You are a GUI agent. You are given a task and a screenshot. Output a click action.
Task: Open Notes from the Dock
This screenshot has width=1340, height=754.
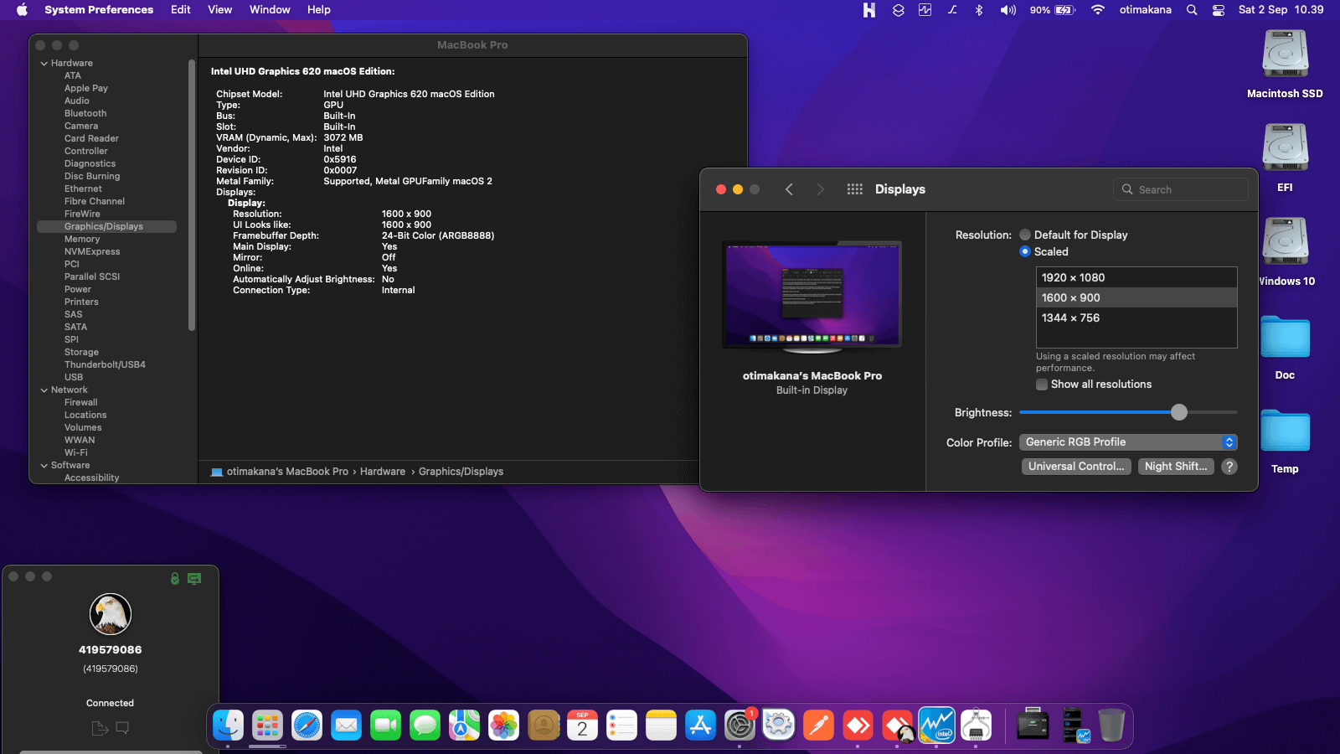click(661, 726)
